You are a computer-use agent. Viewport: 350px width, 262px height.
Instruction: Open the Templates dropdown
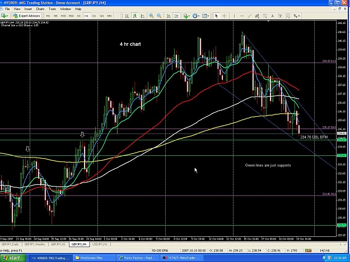point(206,16)
